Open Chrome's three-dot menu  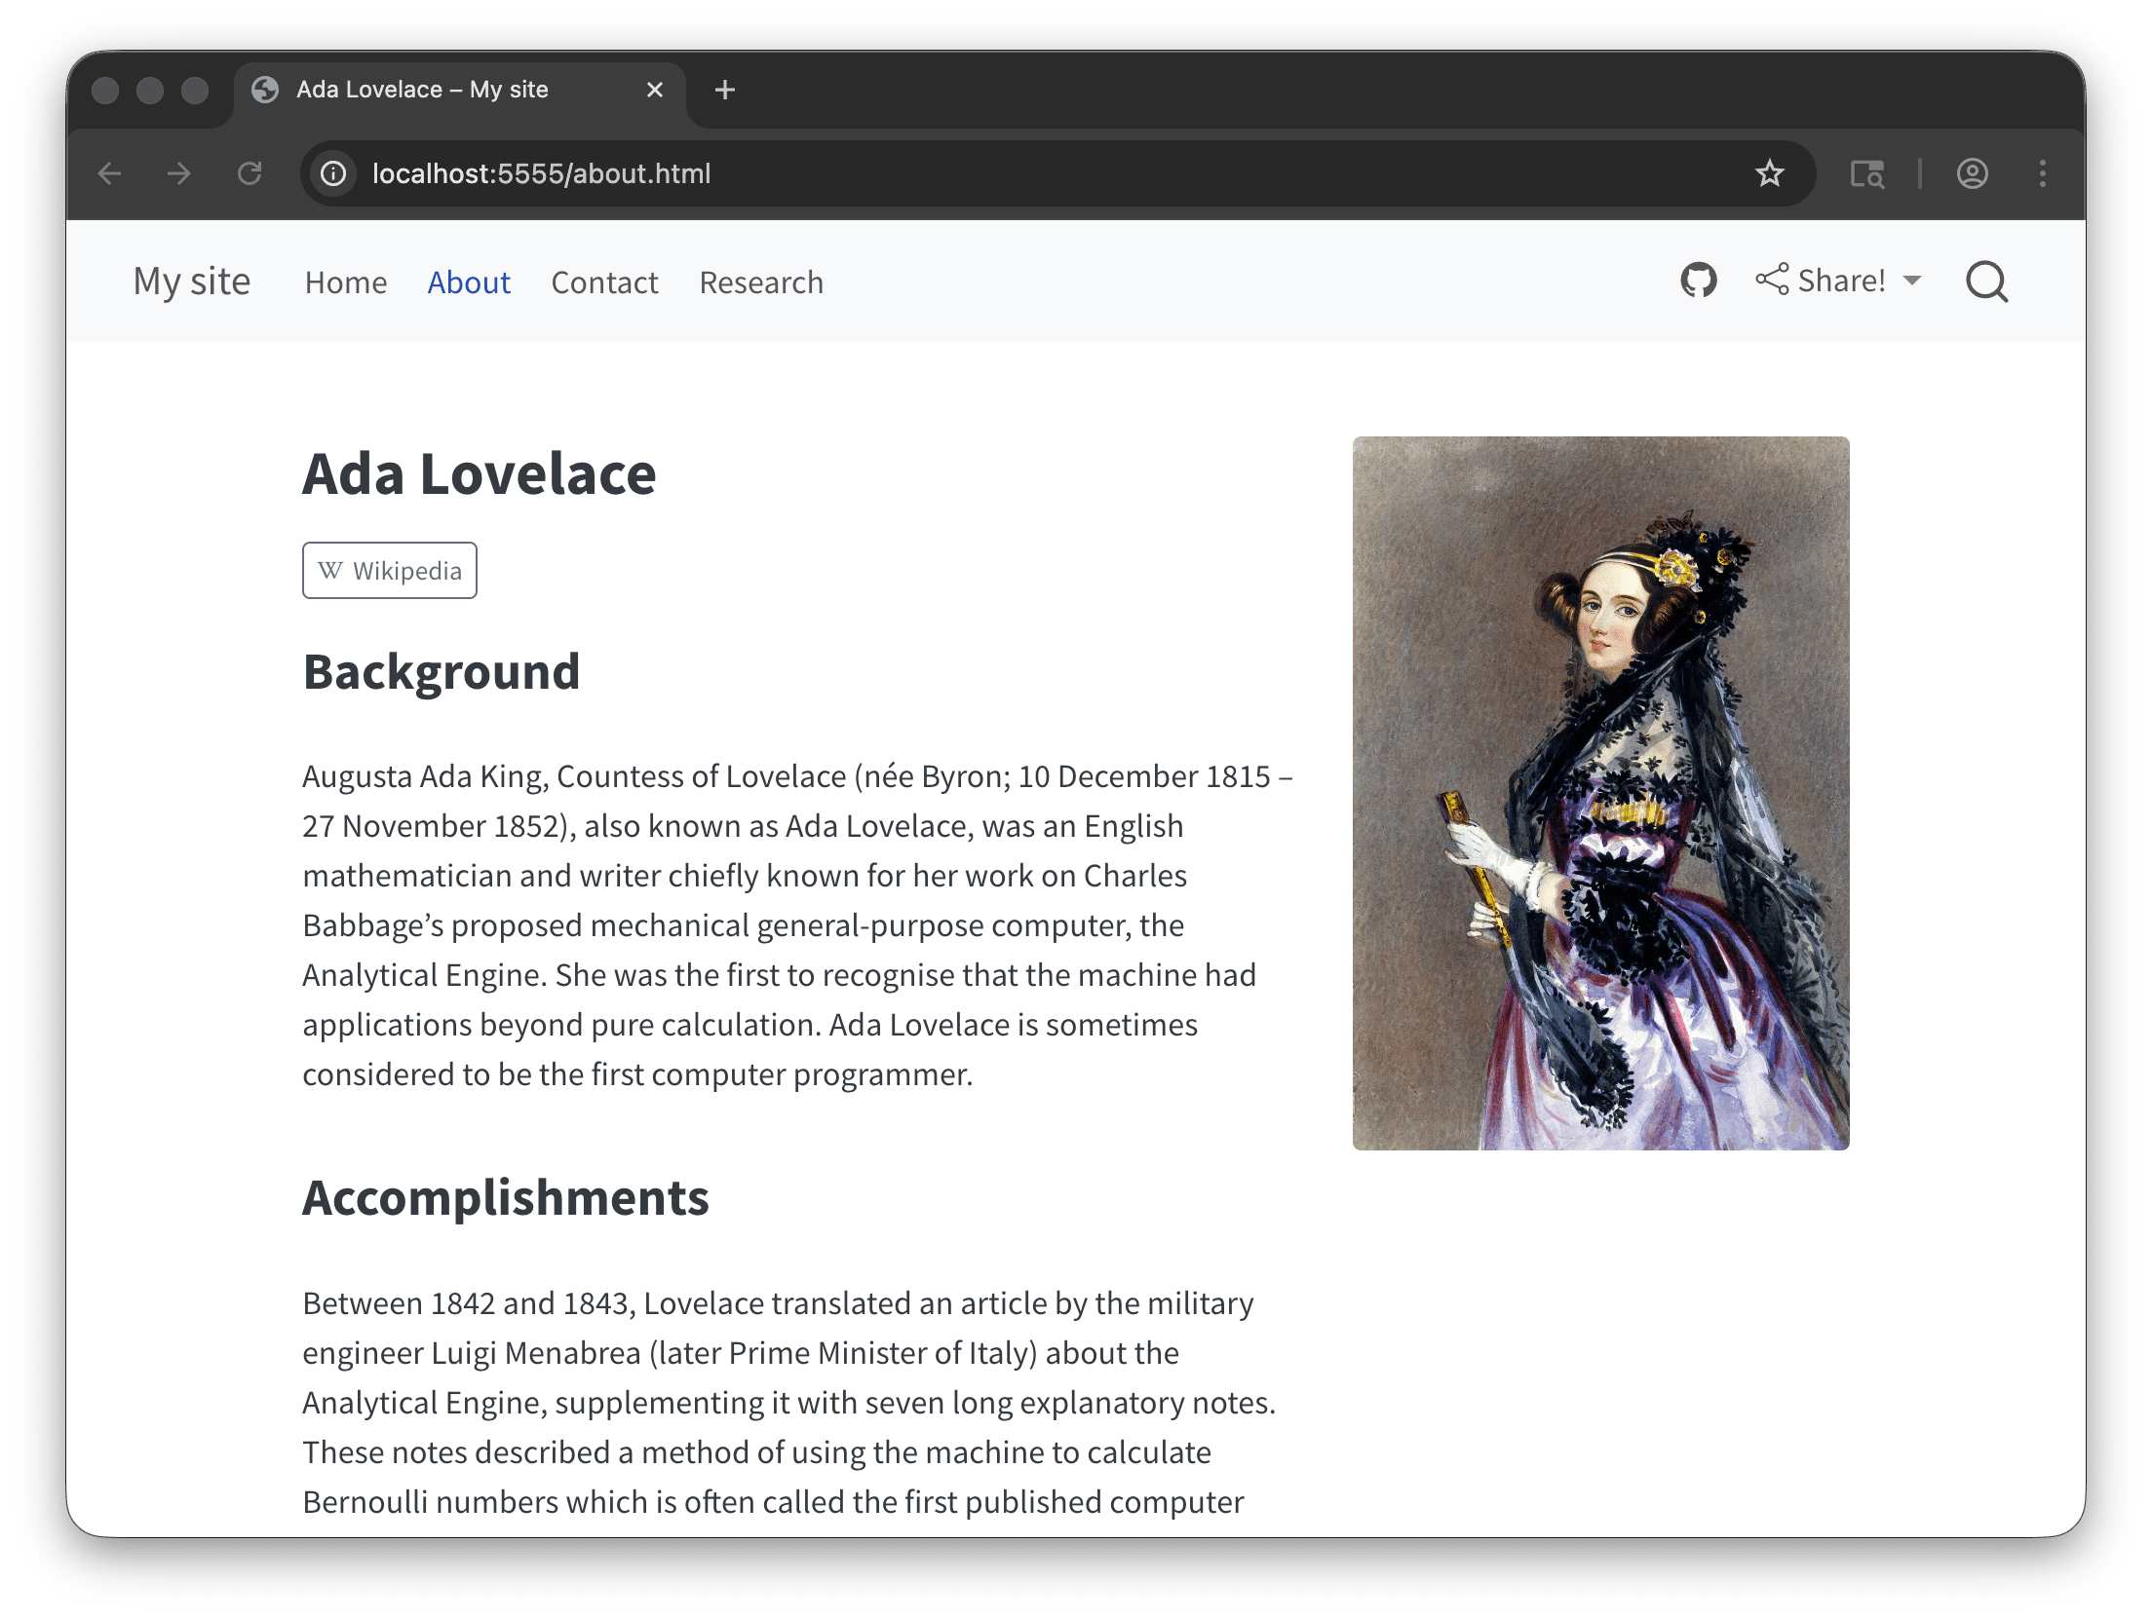coord(2043,173)
